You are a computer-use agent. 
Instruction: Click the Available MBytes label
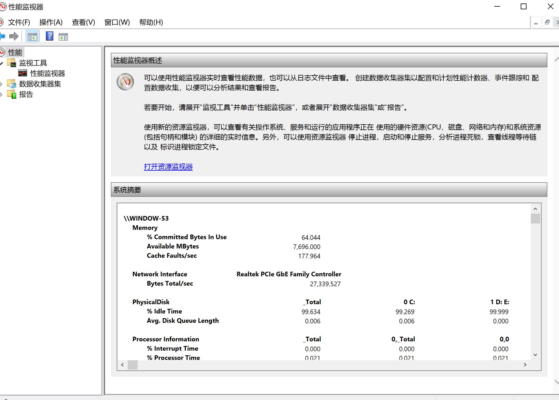173,246
